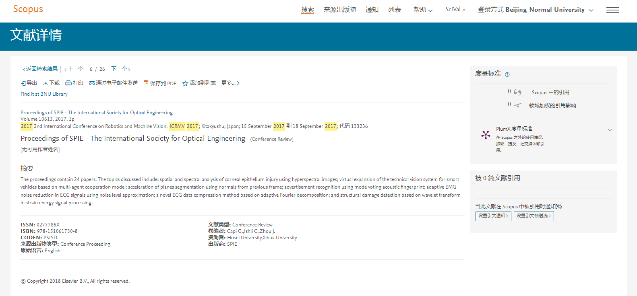
Task: Click the Conference Proceeding source type value
Action: (85, 244)
